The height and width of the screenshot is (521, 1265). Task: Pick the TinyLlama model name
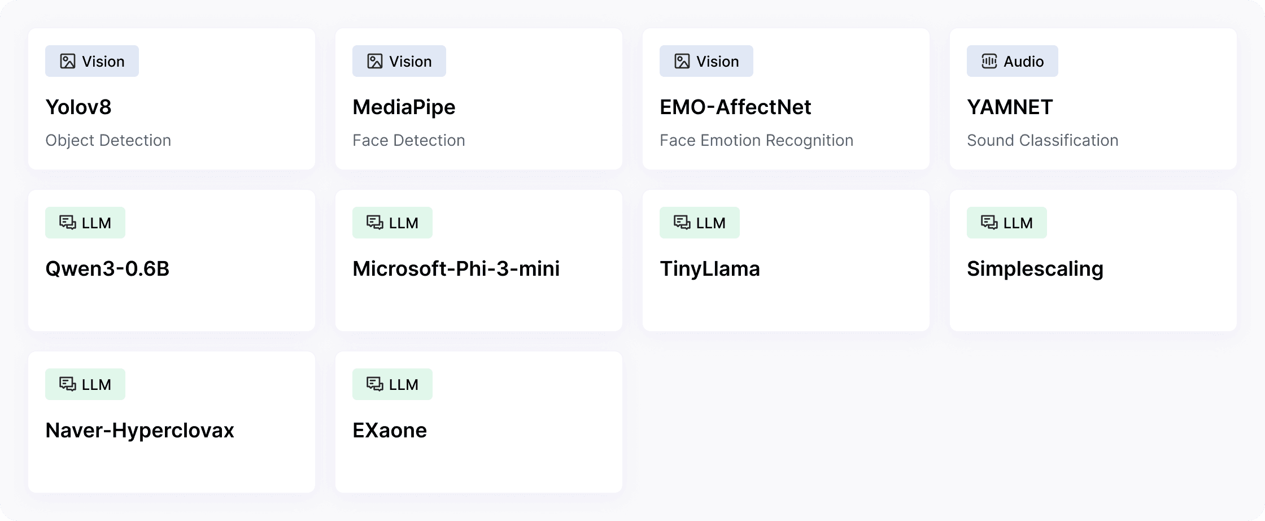tap(710, 268)
